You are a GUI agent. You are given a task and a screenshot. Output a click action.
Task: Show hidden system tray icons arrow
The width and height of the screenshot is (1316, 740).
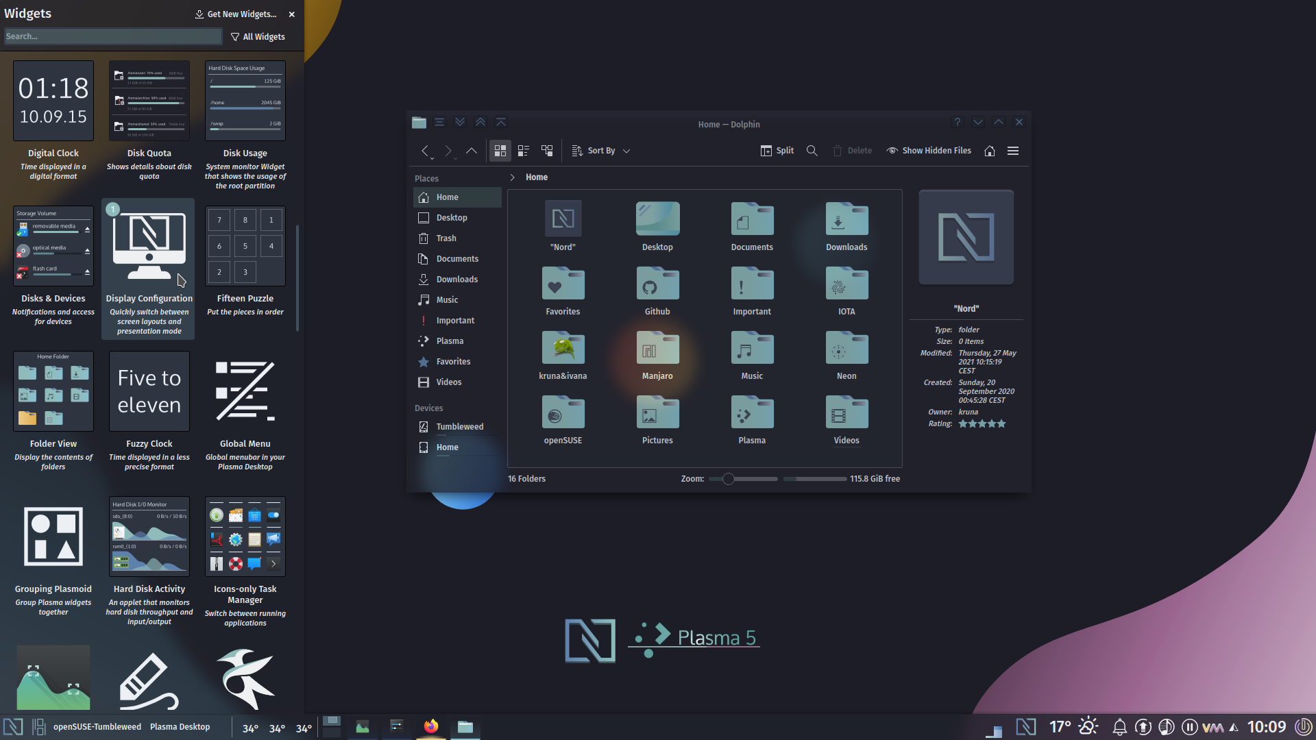click(1234, 728)
